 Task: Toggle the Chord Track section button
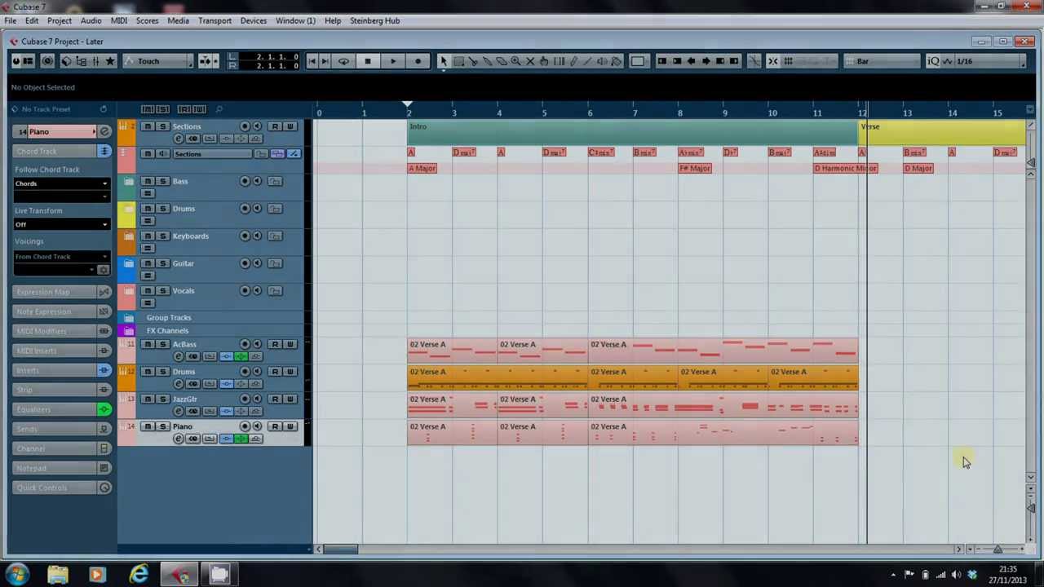104,151
